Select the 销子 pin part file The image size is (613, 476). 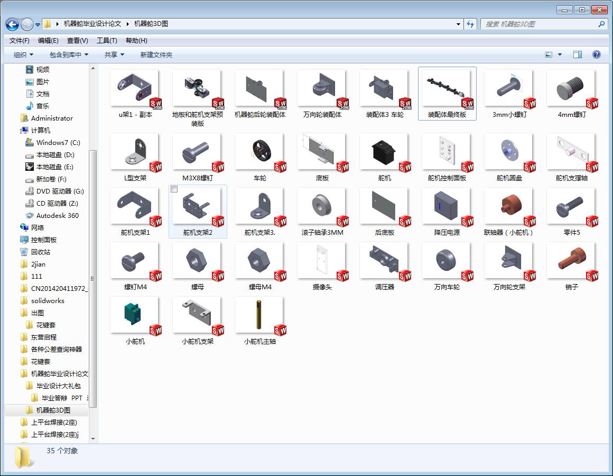[x=572, y=266]
